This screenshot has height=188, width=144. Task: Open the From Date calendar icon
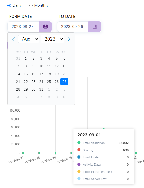tap(45, 27)
